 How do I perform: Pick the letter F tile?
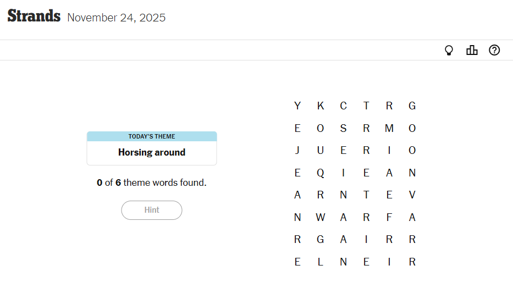(389, 218)
